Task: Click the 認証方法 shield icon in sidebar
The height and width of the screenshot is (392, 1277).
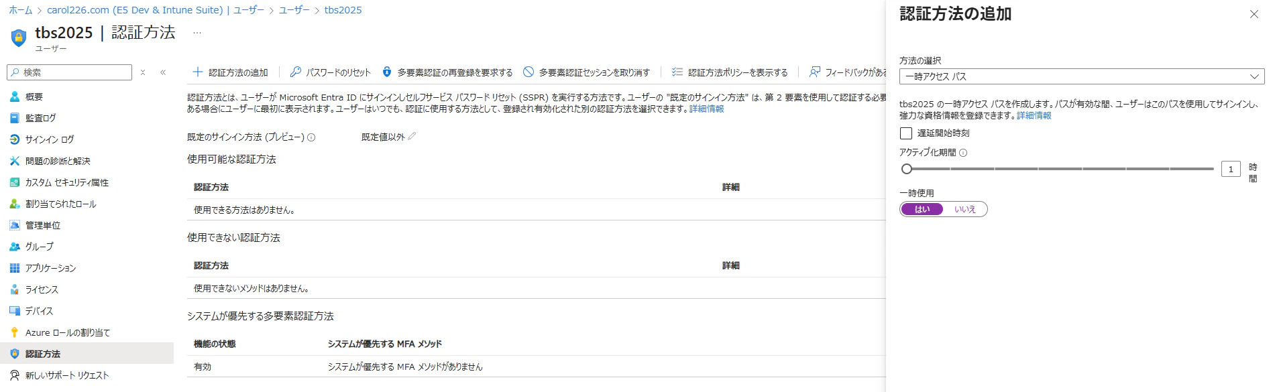Action: coord(15,354)
